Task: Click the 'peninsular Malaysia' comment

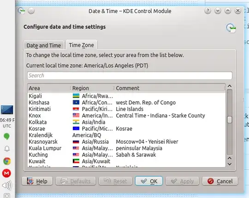Action: point(139,148)
